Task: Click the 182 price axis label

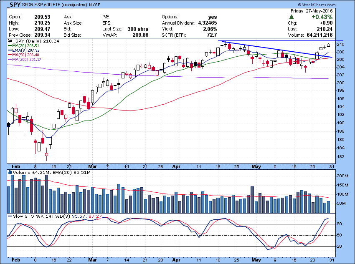Action: point(341,157)
